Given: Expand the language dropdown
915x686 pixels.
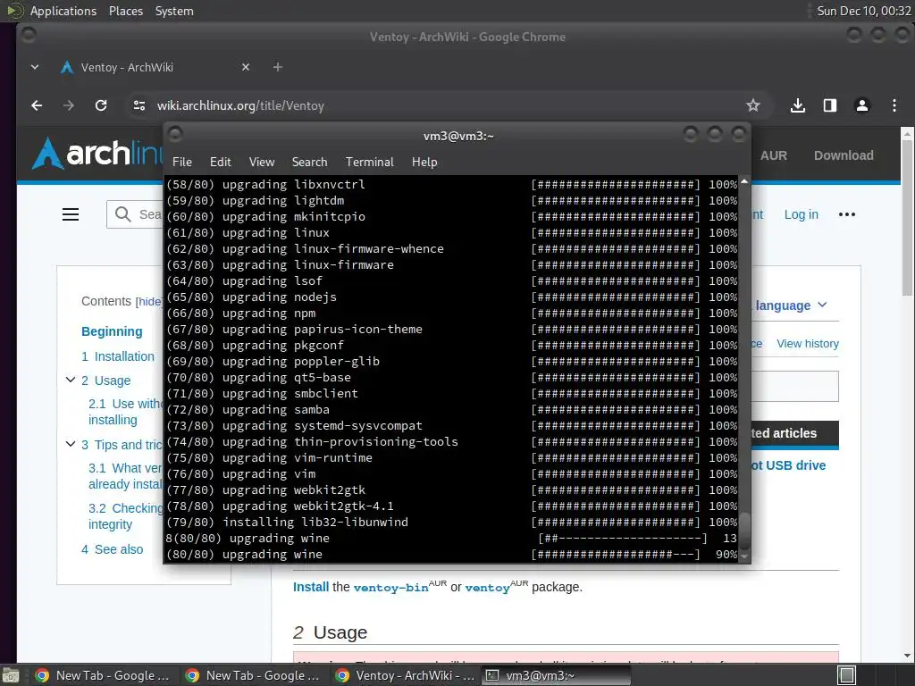Looking at the screenshot, I should pos(791,305).
